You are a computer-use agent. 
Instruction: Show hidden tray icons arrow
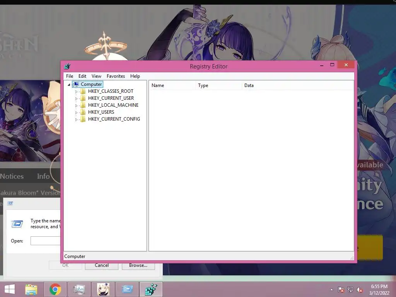331,290
